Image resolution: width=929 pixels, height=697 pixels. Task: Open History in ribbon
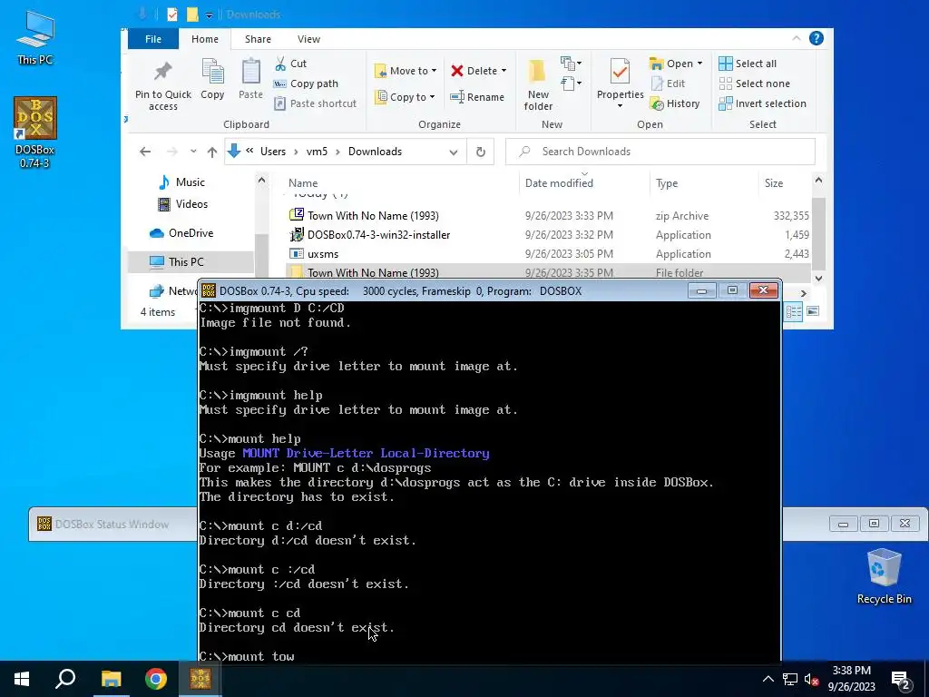click(675, 103)
